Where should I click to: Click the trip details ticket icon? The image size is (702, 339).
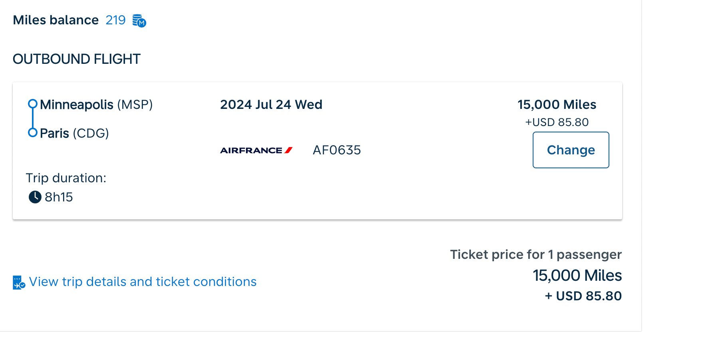click(x=19, y=282)
